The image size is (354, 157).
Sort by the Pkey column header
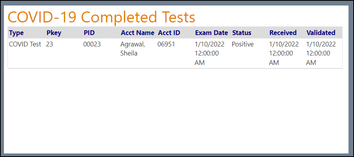pyautogui.click(x=54, y=33)
